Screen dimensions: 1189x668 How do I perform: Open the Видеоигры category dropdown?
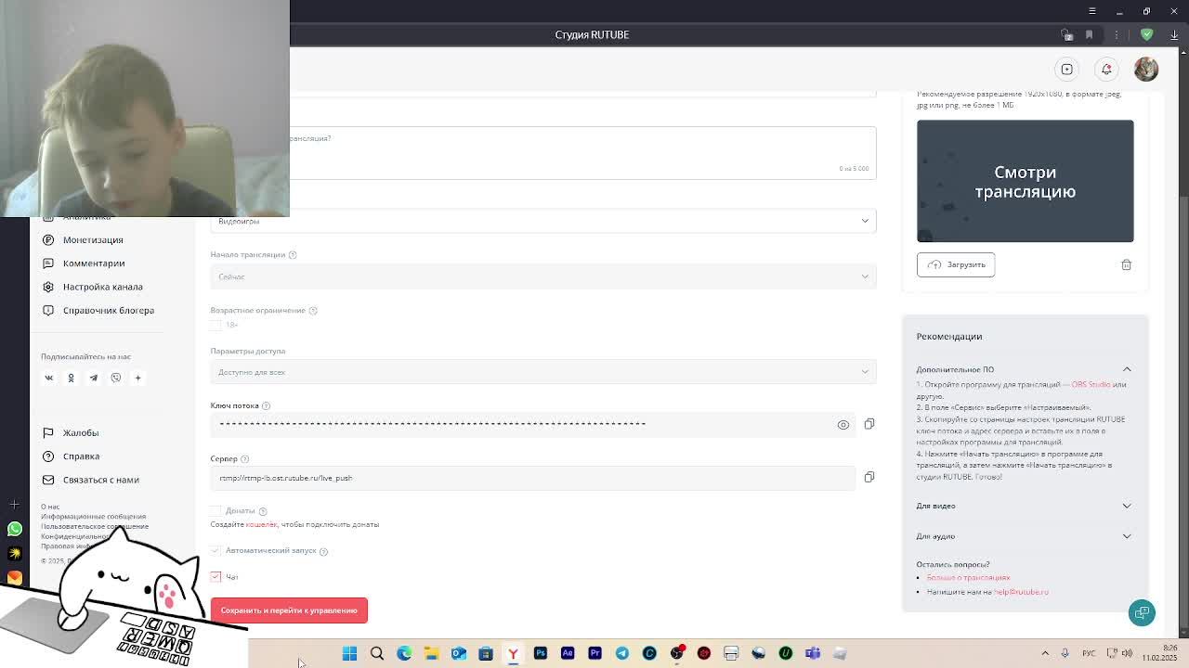[543, 222]
